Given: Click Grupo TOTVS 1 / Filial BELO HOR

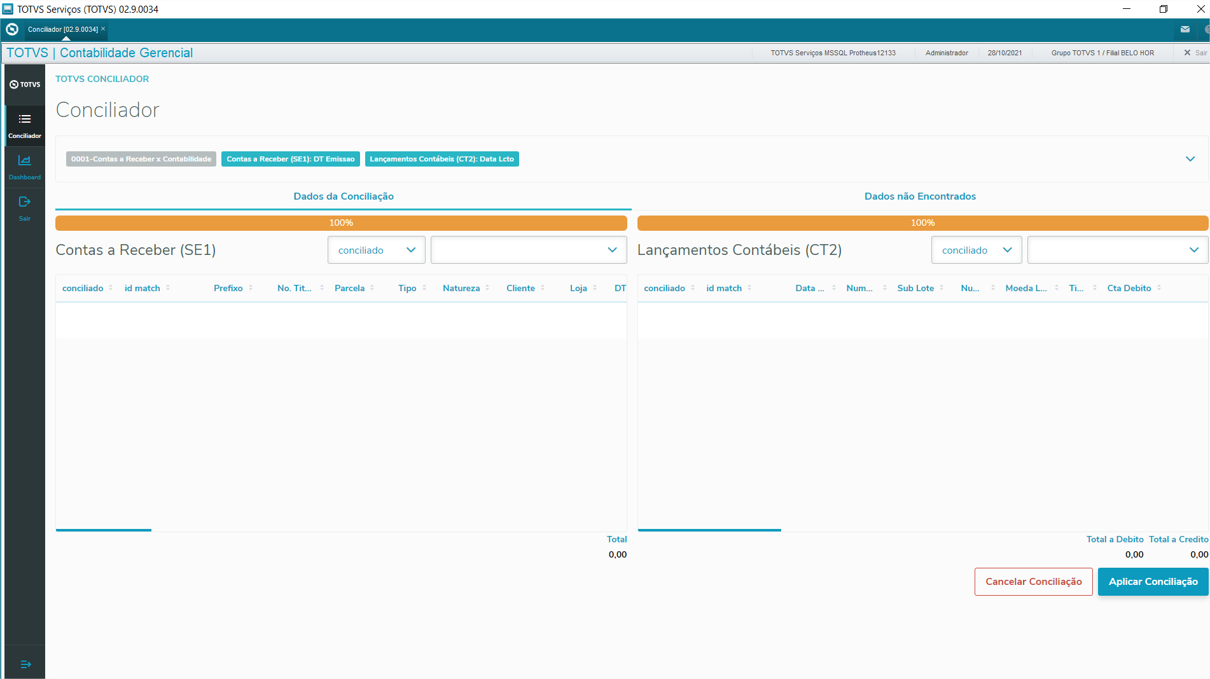Looking at the screenshot, I should click(x=1102, y=53).
